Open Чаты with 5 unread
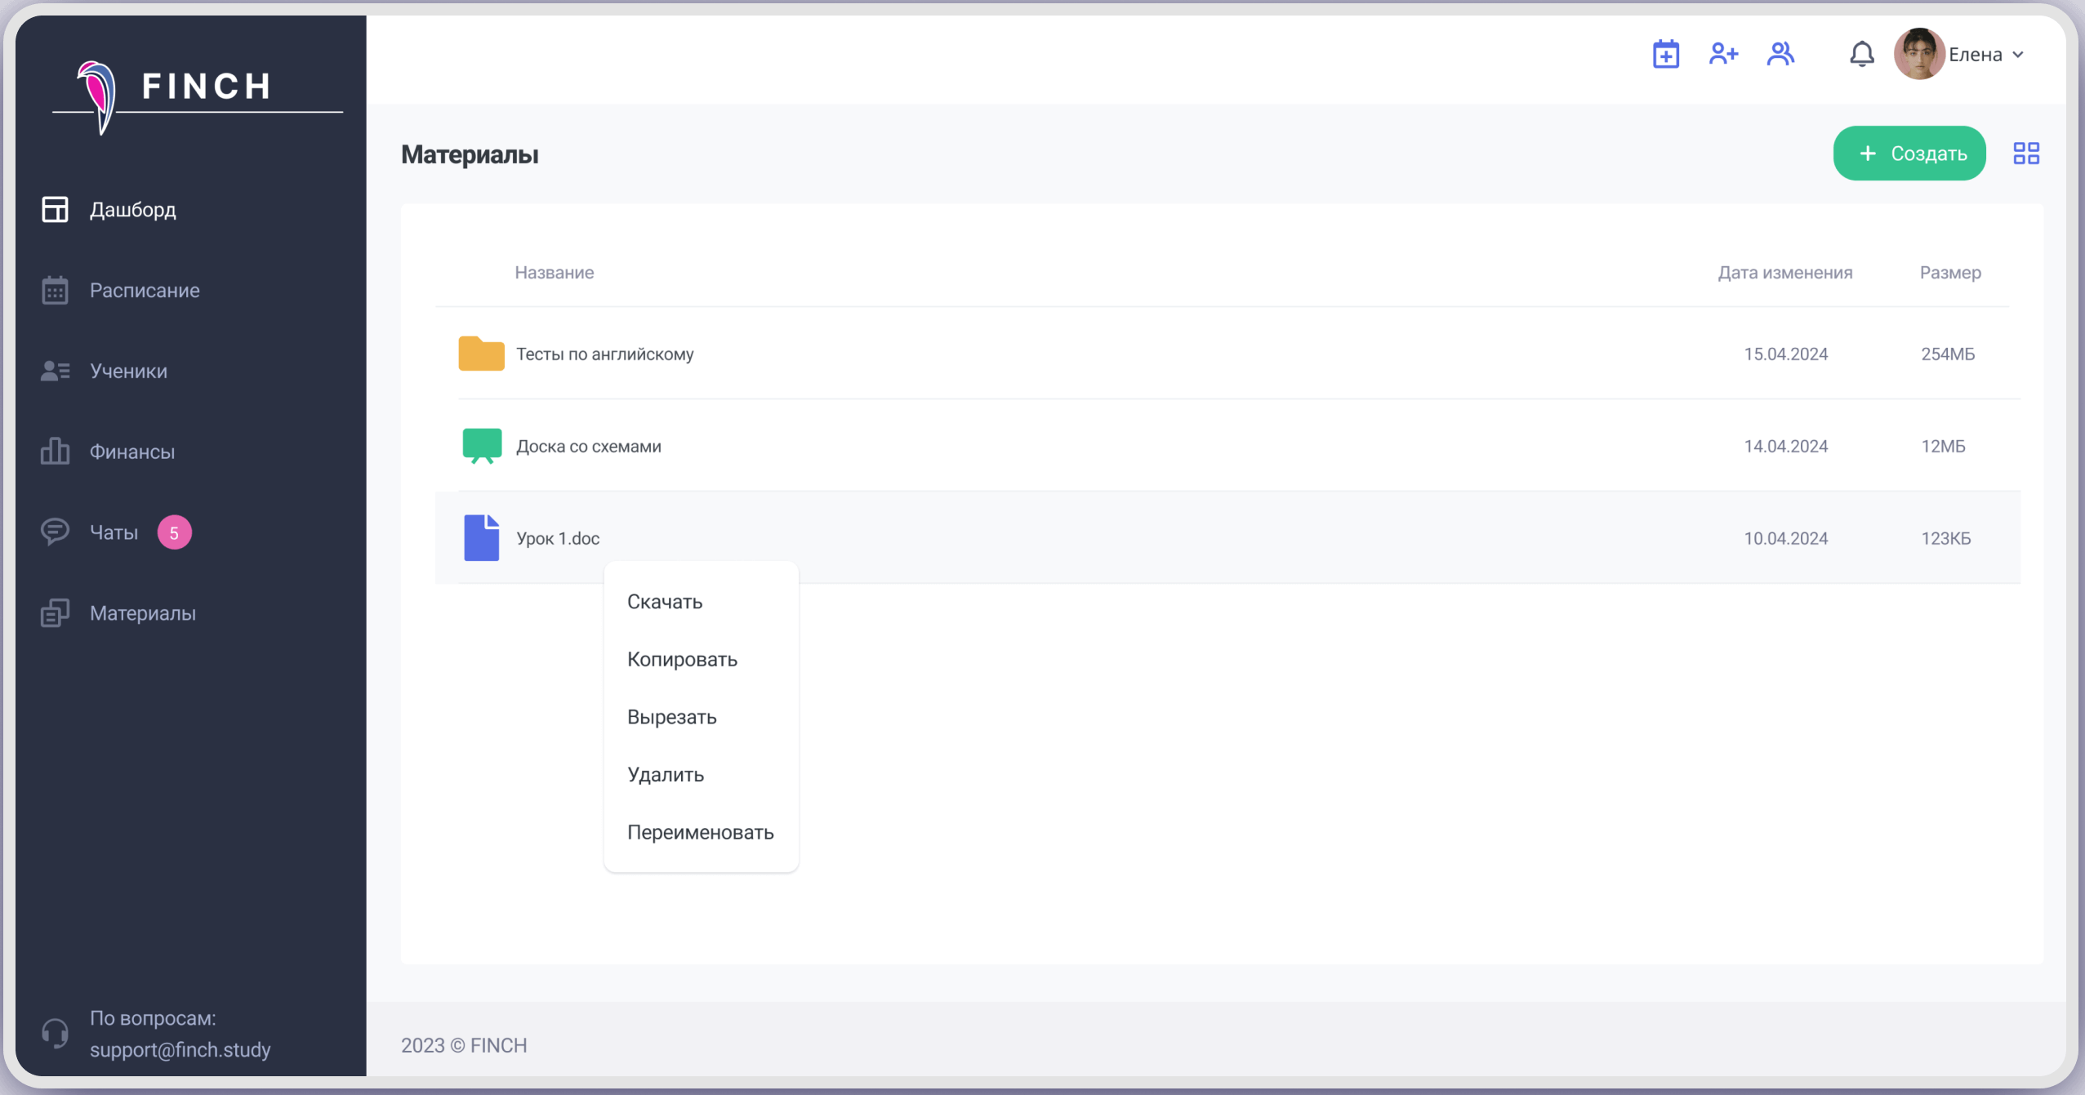 pyautogui.click(x=114, y=532)
